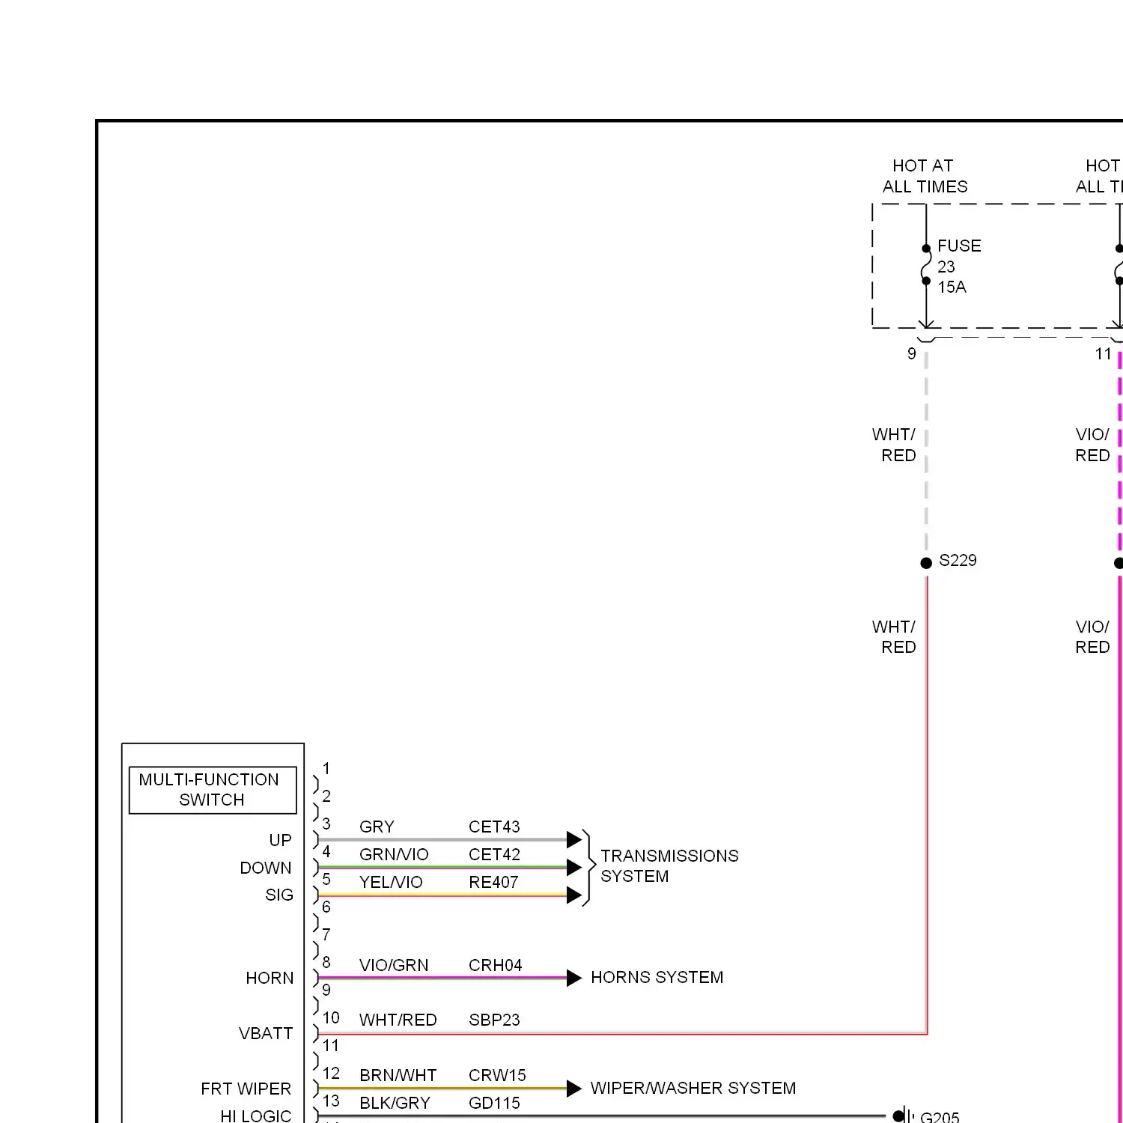Click the S229 splice label
Image resolution: width=1123 pixels, height=1123 pixels.
pos(958,560)
